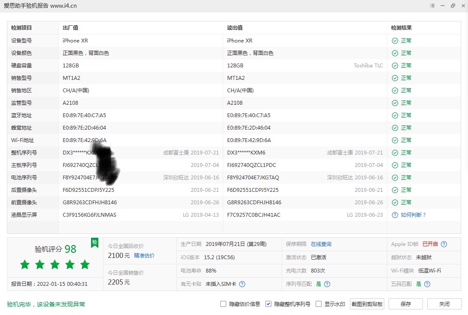Select the 读出值 Bluetooth address E0:89:7E:40:C7:A5
This screenshot has height=315, width=468.
click(x=249, y=115)
